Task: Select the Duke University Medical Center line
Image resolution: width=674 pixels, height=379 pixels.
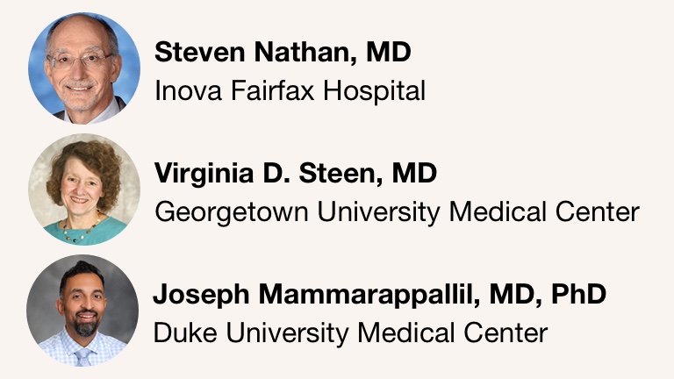Action: pos(350,333)
